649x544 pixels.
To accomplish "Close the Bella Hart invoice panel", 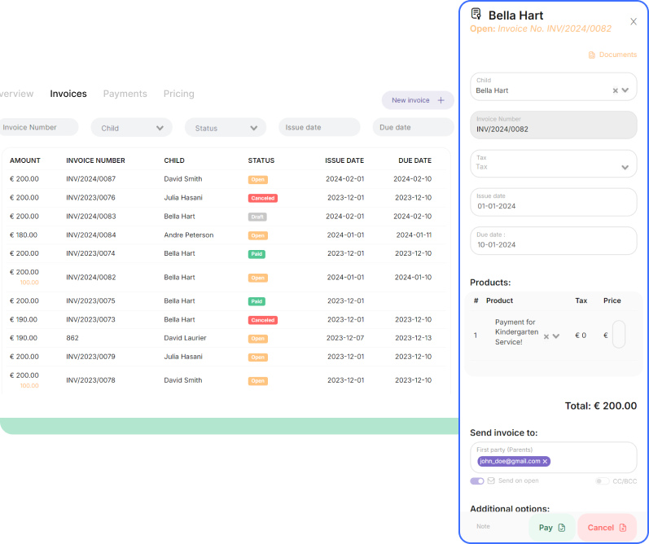I will [634, 21].
